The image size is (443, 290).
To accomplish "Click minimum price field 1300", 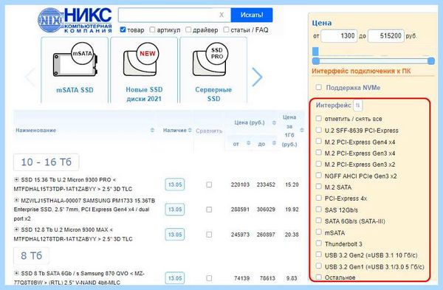I will pyautogui.click(x=339, y=36).
